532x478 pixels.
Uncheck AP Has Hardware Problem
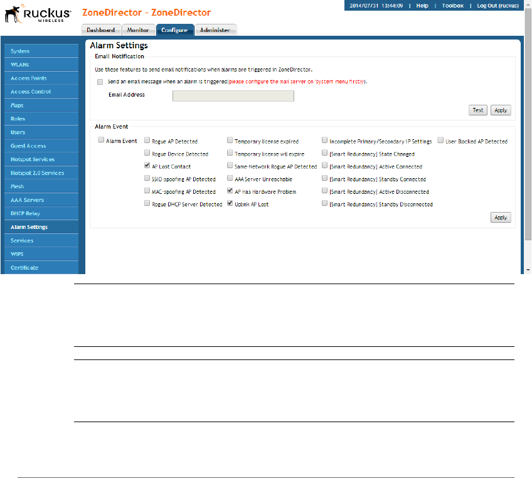point(230,190)
